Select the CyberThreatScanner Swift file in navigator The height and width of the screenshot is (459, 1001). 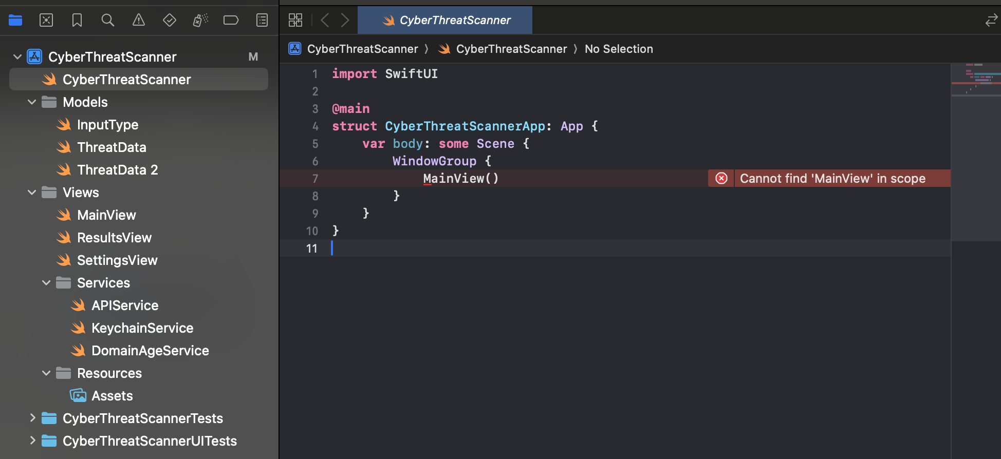(x=139, y=79)
